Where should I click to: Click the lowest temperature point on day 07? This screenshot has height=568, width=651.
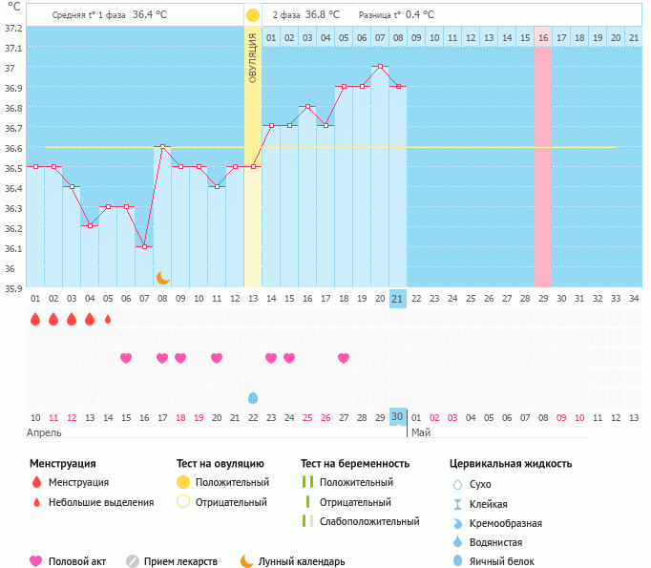144,246
